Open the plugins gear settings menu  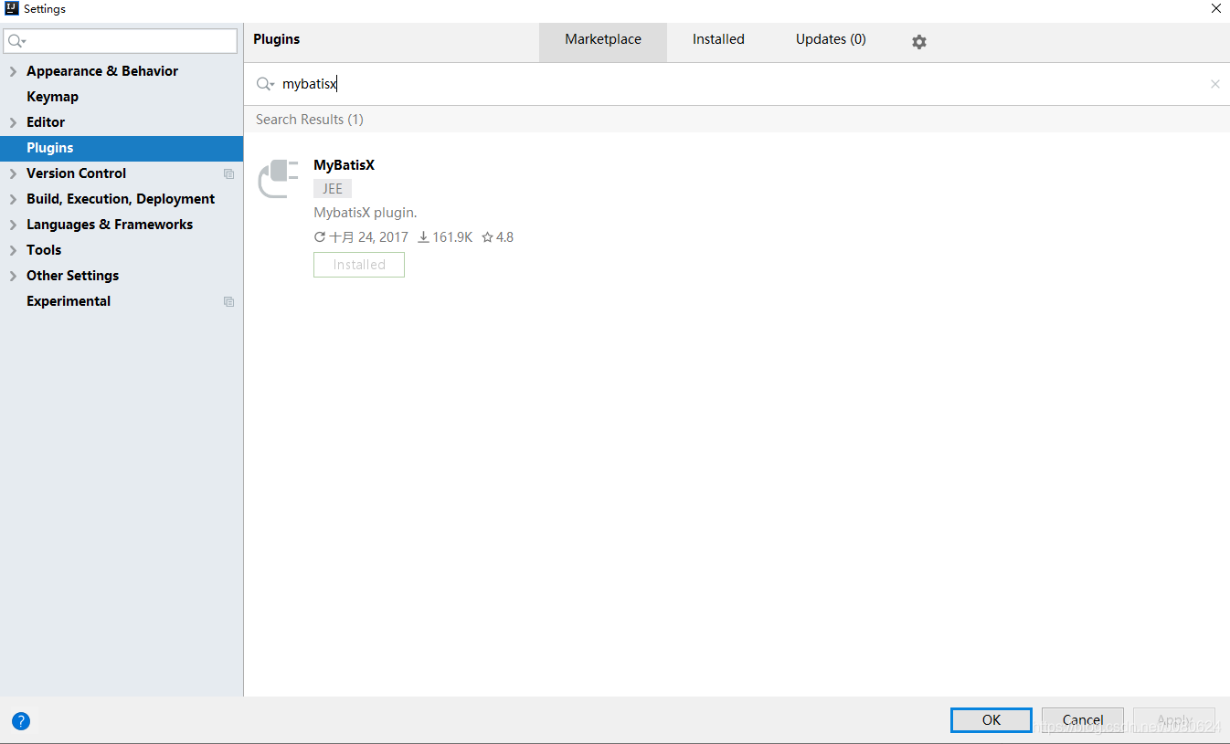point(919,42)
